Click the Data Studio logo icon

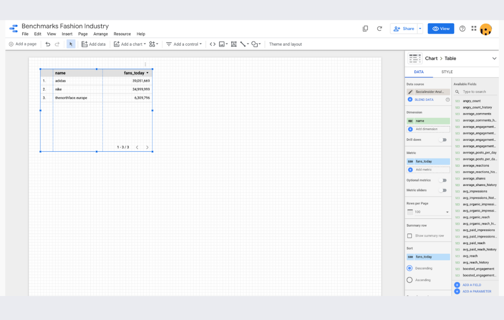pyautogui.click(x=14, y=29)
